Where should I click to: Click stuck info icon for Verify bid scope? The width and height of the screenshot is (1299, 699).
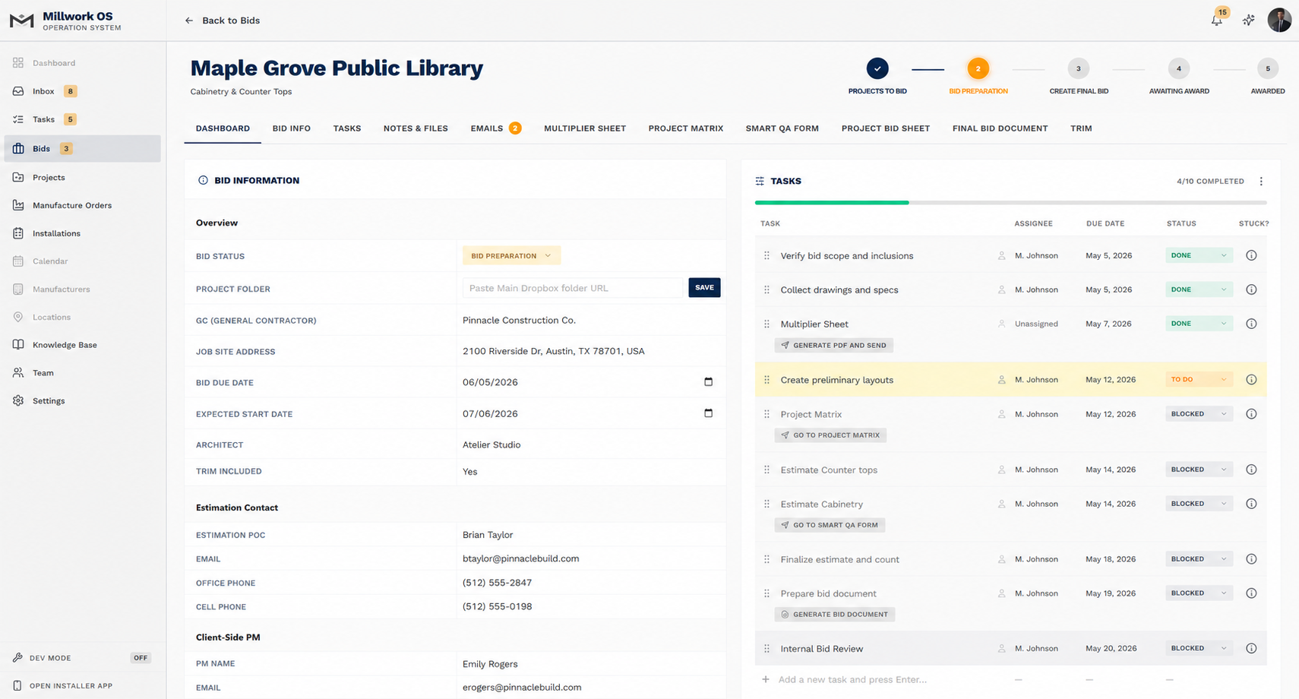[x=1251, y=255]
